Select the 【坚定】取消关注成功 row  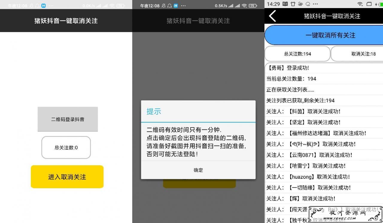324,122
